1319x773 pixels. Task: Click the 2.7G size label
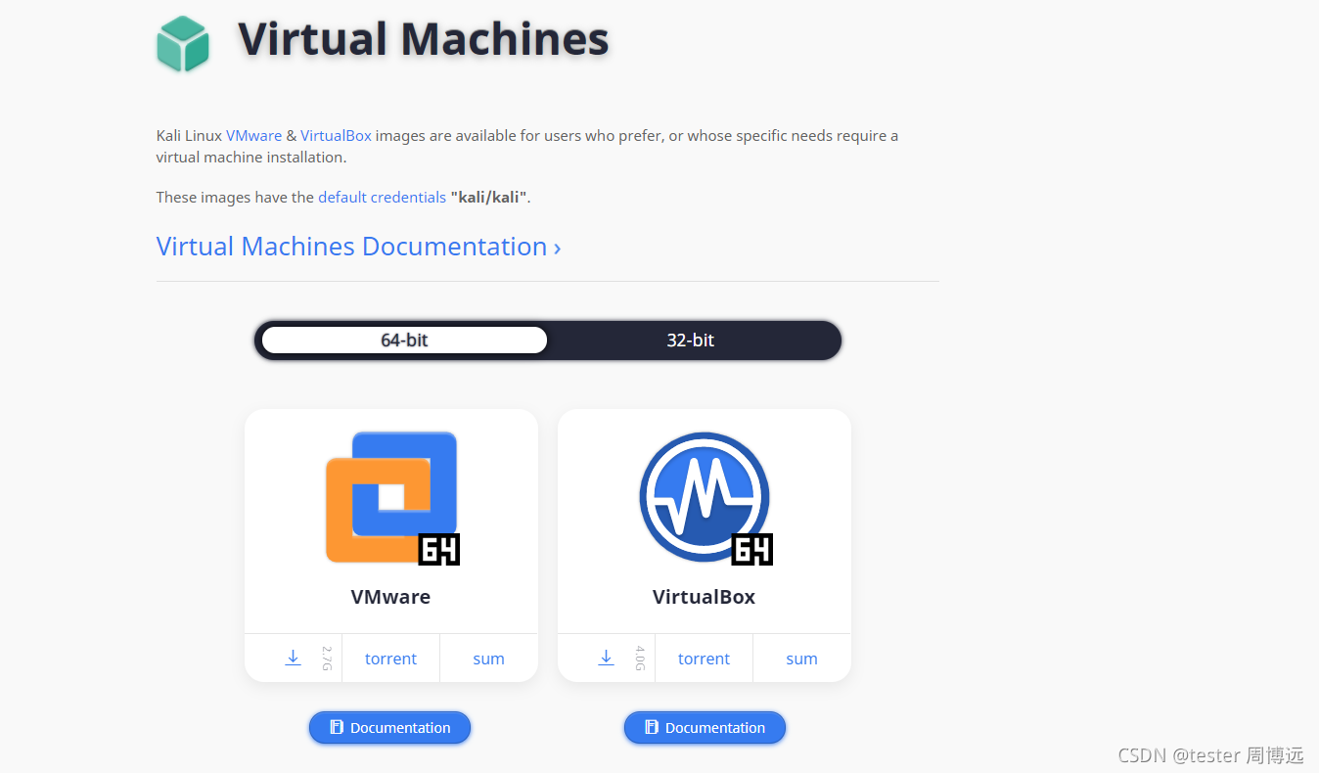pos(327,658)
